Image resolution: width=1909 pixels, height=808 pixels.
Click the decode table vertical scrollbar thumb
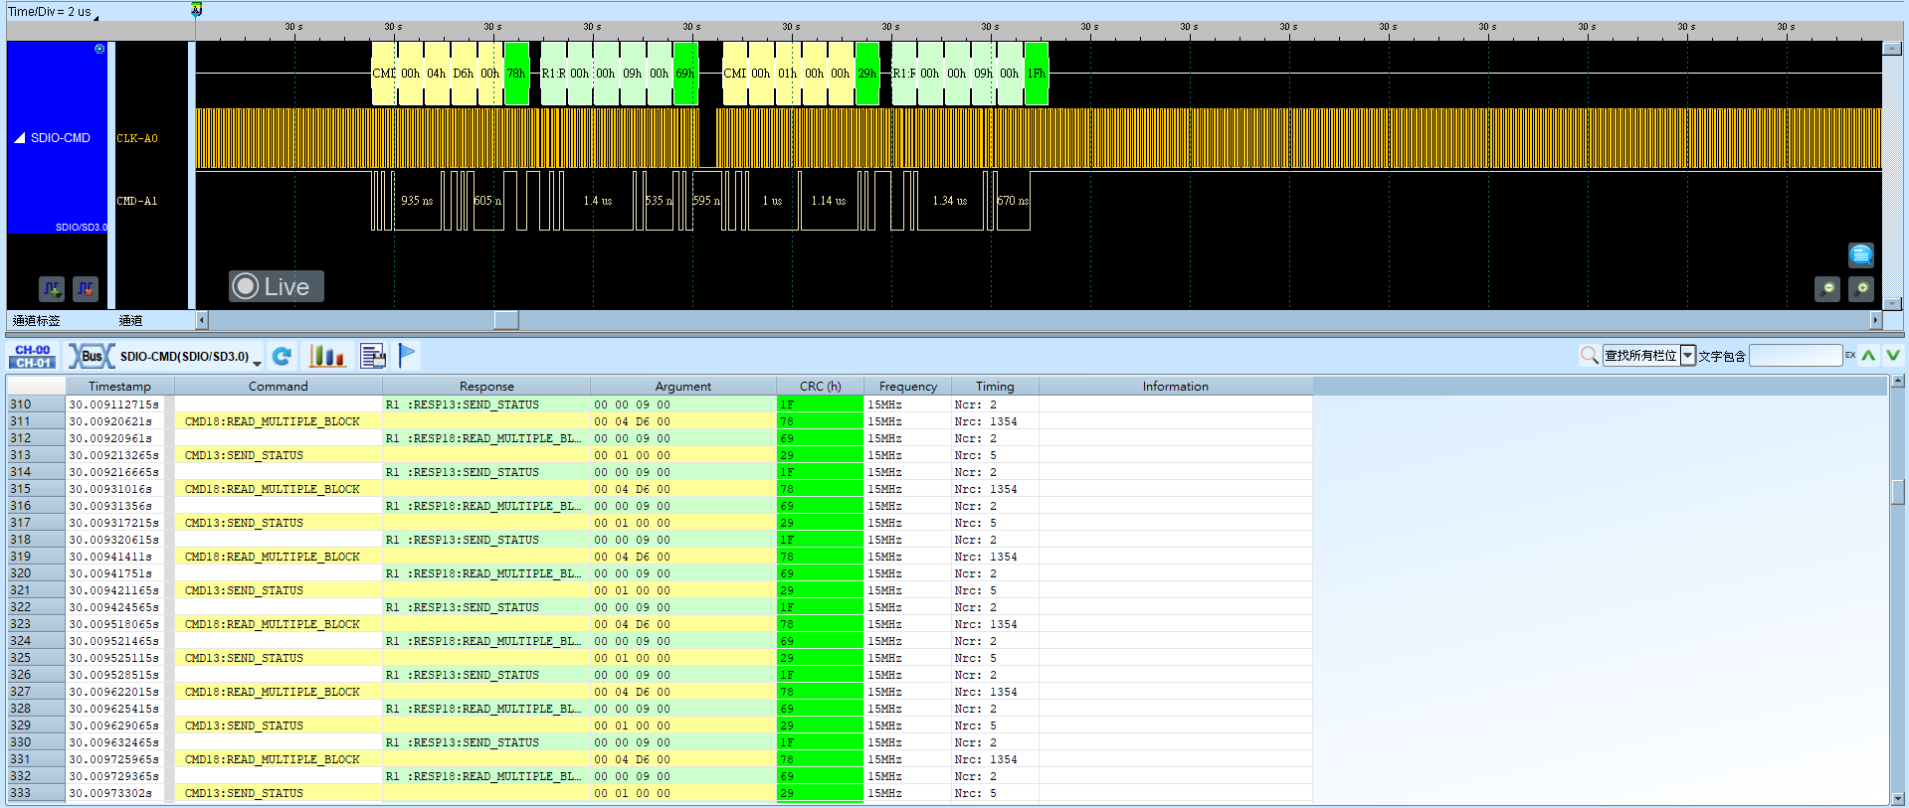point(1898,492)
